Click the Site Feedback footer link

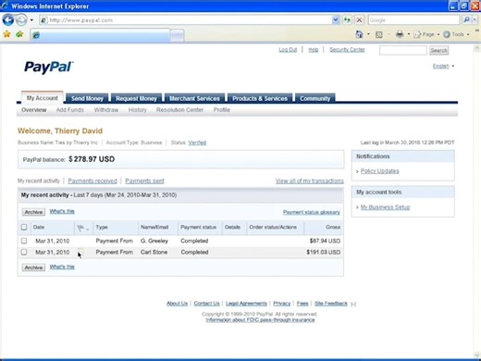(x=331, y=304)
